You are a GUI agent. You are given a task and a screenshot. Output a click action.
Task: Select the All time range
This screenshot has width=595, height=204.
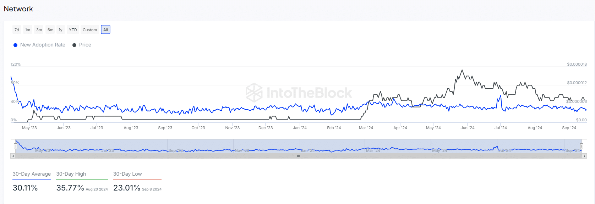pyautogui.click(x=105, y=30)
